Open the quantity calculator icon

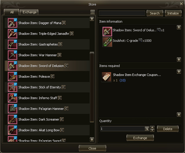(x=147, y=129)
